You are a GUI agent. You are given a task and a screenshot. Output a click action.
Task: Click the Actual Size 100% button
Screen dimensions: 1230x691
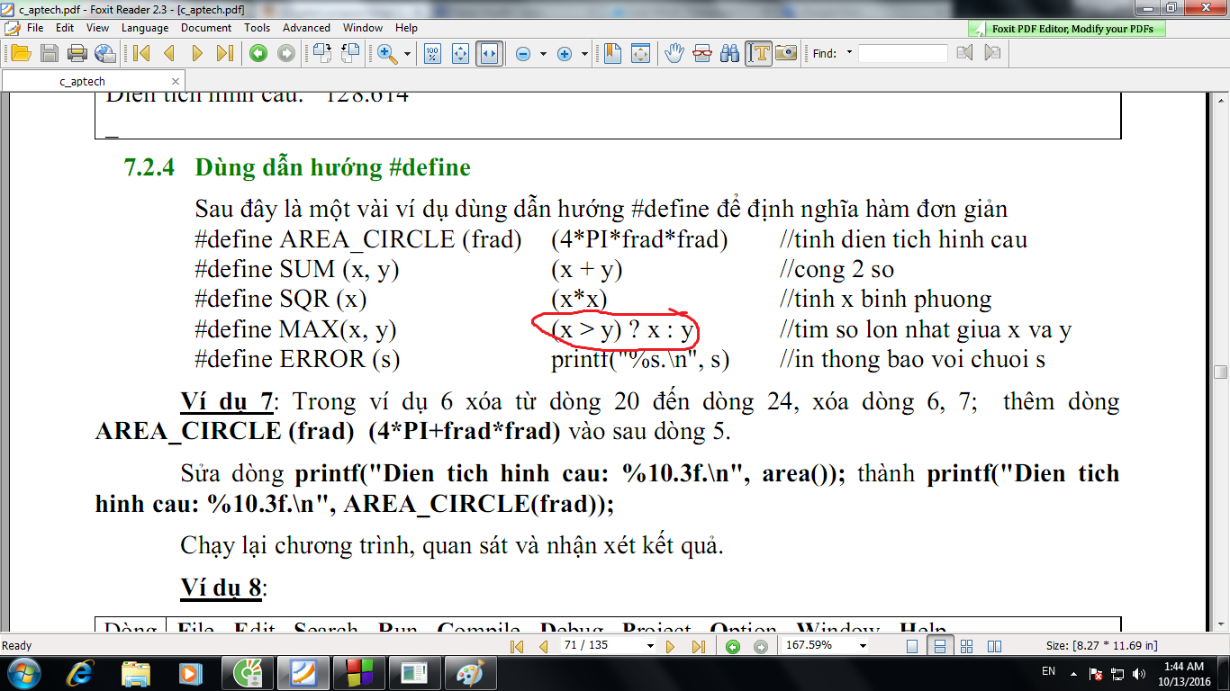coord(432,53)
